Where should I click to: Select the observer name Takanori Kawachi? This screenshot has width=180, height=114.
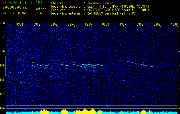(x=100, y=3)
